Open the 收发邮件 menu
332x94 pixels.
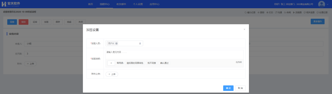click(x=121, y=4)
